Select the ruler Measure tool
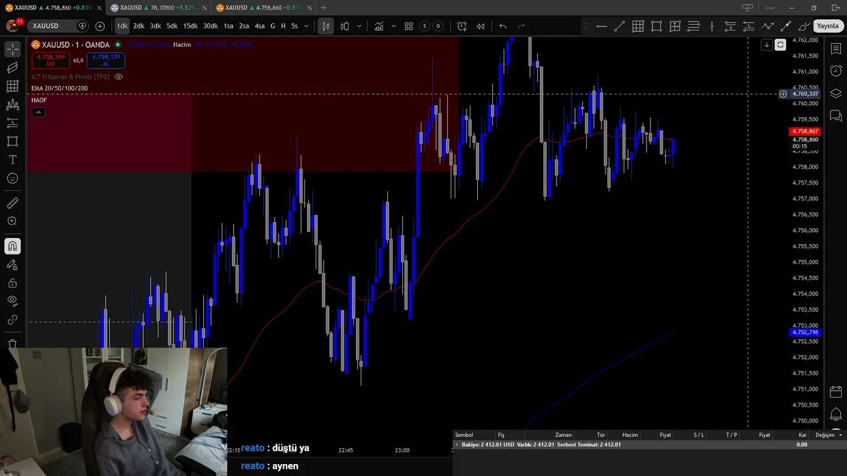This screenshot has height=476, width=847. (x=13, y=203)
